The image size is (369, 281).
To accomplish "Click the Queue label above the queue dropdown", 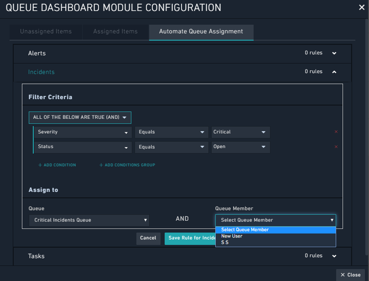I will pyautogui.click(x=36, y=209).
